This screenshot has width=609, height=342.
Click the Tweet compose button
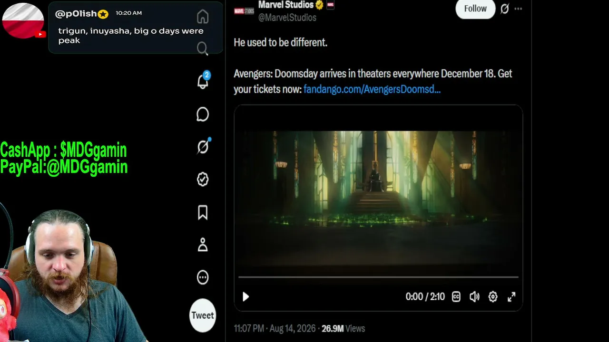(x=203, y=315)
